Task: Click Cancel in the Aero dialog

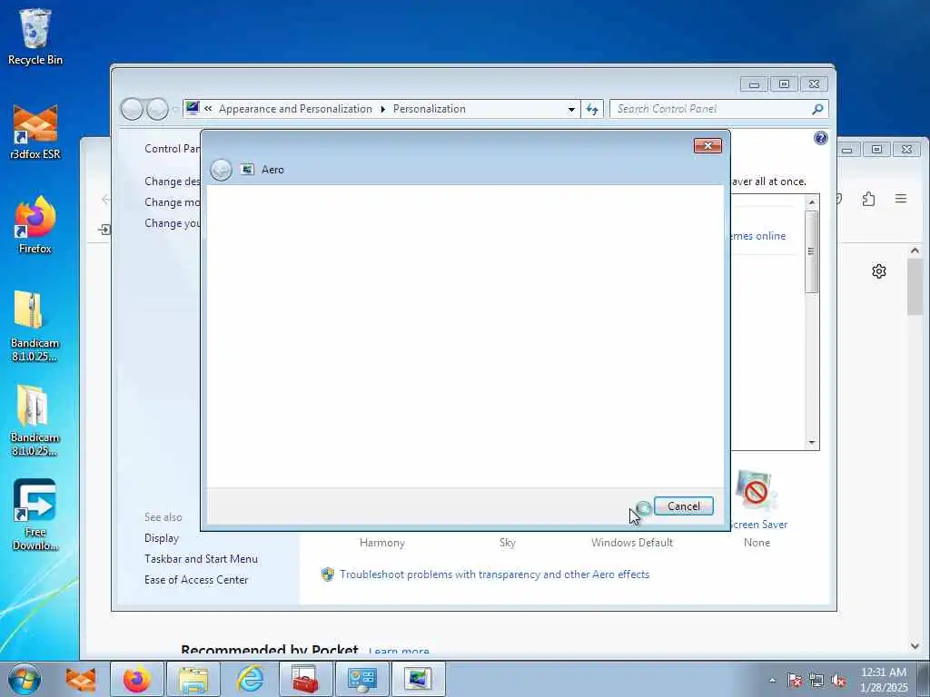Action: 683,506
